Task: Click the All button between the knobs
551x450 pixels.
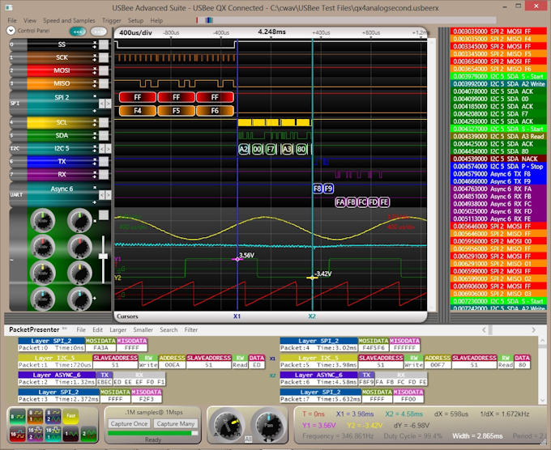Action: pos(248,439)
